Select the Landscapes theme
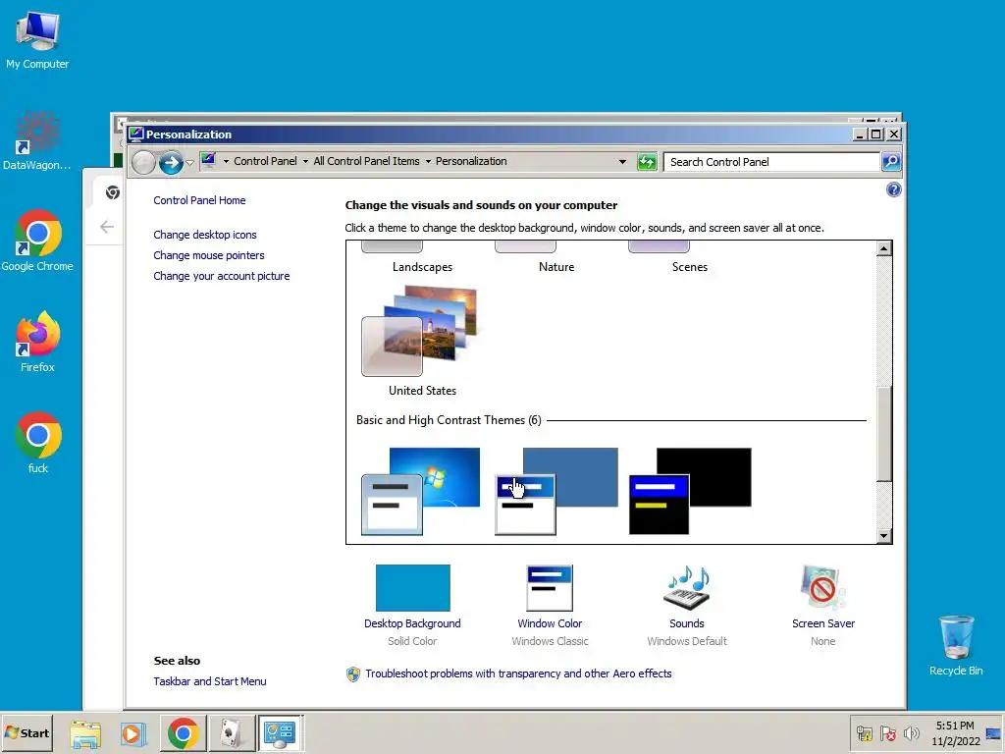1005x754 pixels. [422, 259]
